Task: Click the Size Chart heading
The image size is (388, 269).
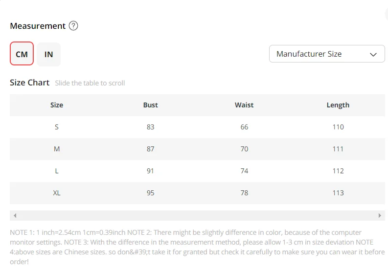Action: [30, 83]
